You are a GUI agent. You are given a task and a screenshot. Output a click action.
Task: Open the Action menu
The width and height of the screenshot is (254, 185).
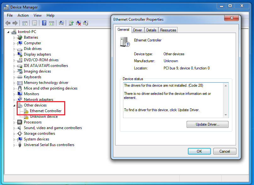(23, 15)
